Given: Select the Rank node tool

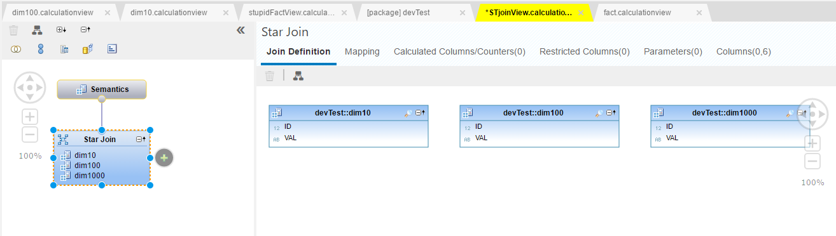Looking at the screenshot, I should pyautogui.click(x=111, y=49).
